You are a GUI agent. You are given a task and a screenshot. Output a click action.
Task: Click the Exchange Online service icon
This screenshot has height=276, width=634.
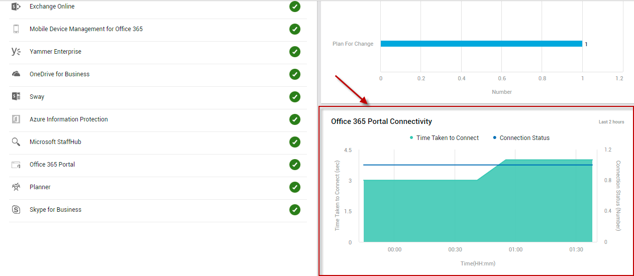coord(16,7)
